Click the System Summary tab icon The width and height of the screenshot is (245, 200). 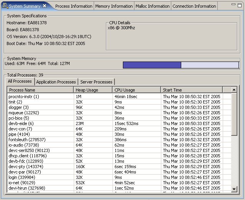[5, 6]
